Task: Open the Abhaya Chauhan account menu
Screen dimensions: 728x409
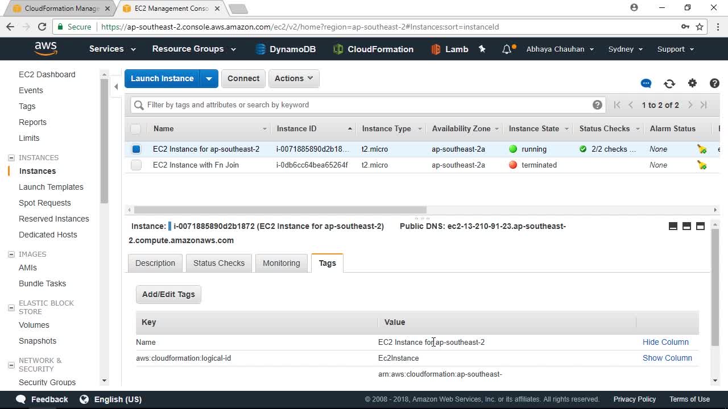Action: (x=560, y=49)
